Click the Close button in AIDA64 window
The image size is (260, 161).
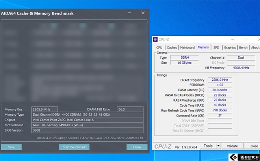(137, 147)
